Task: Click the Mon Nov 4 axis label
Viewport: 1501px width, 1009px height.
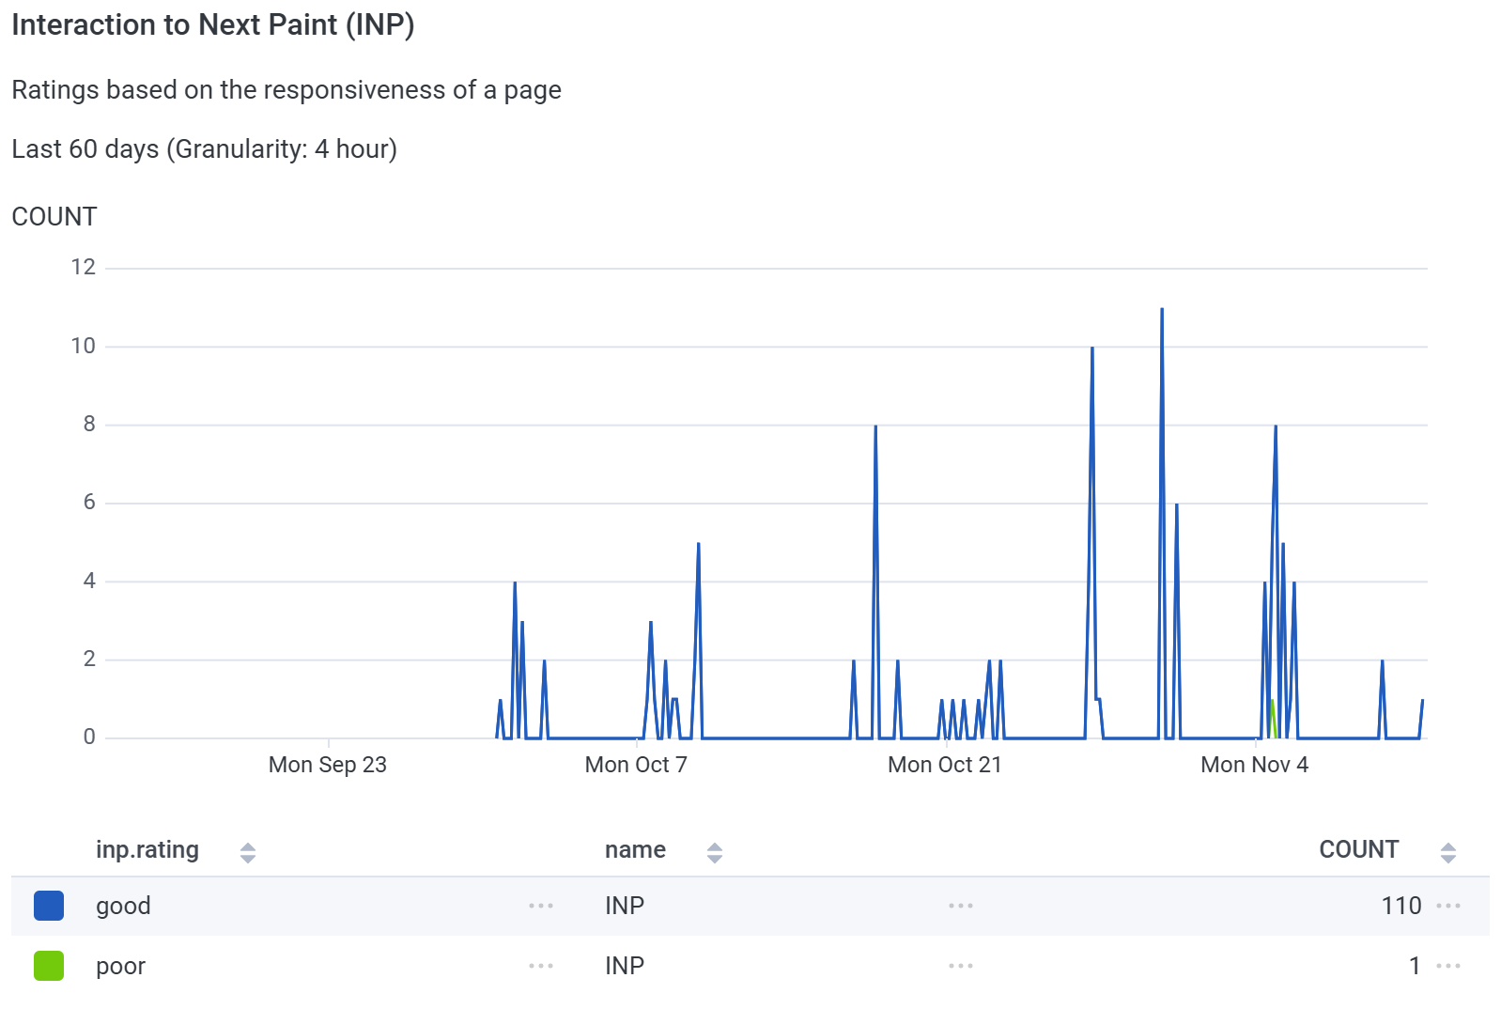Action: (x=1254, y=765)
